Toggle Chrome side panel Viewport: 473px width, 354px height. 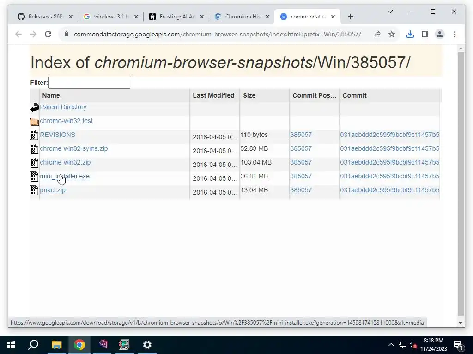(425, 34)
